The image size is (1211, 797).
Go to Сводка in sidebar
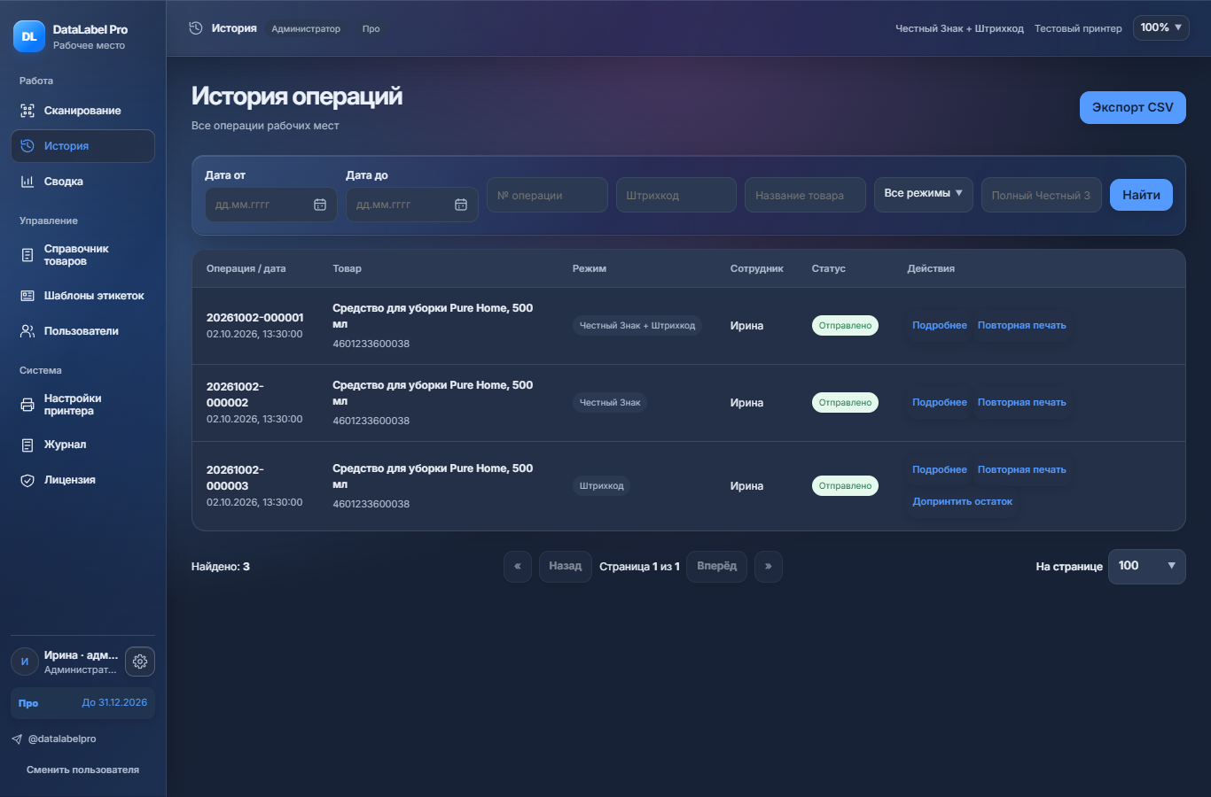82,182
